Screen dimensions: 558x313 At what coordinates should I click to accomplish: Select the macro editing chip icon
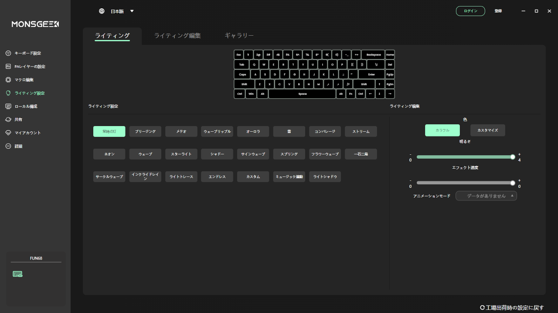pyautogui.click(x=8, y=80)
